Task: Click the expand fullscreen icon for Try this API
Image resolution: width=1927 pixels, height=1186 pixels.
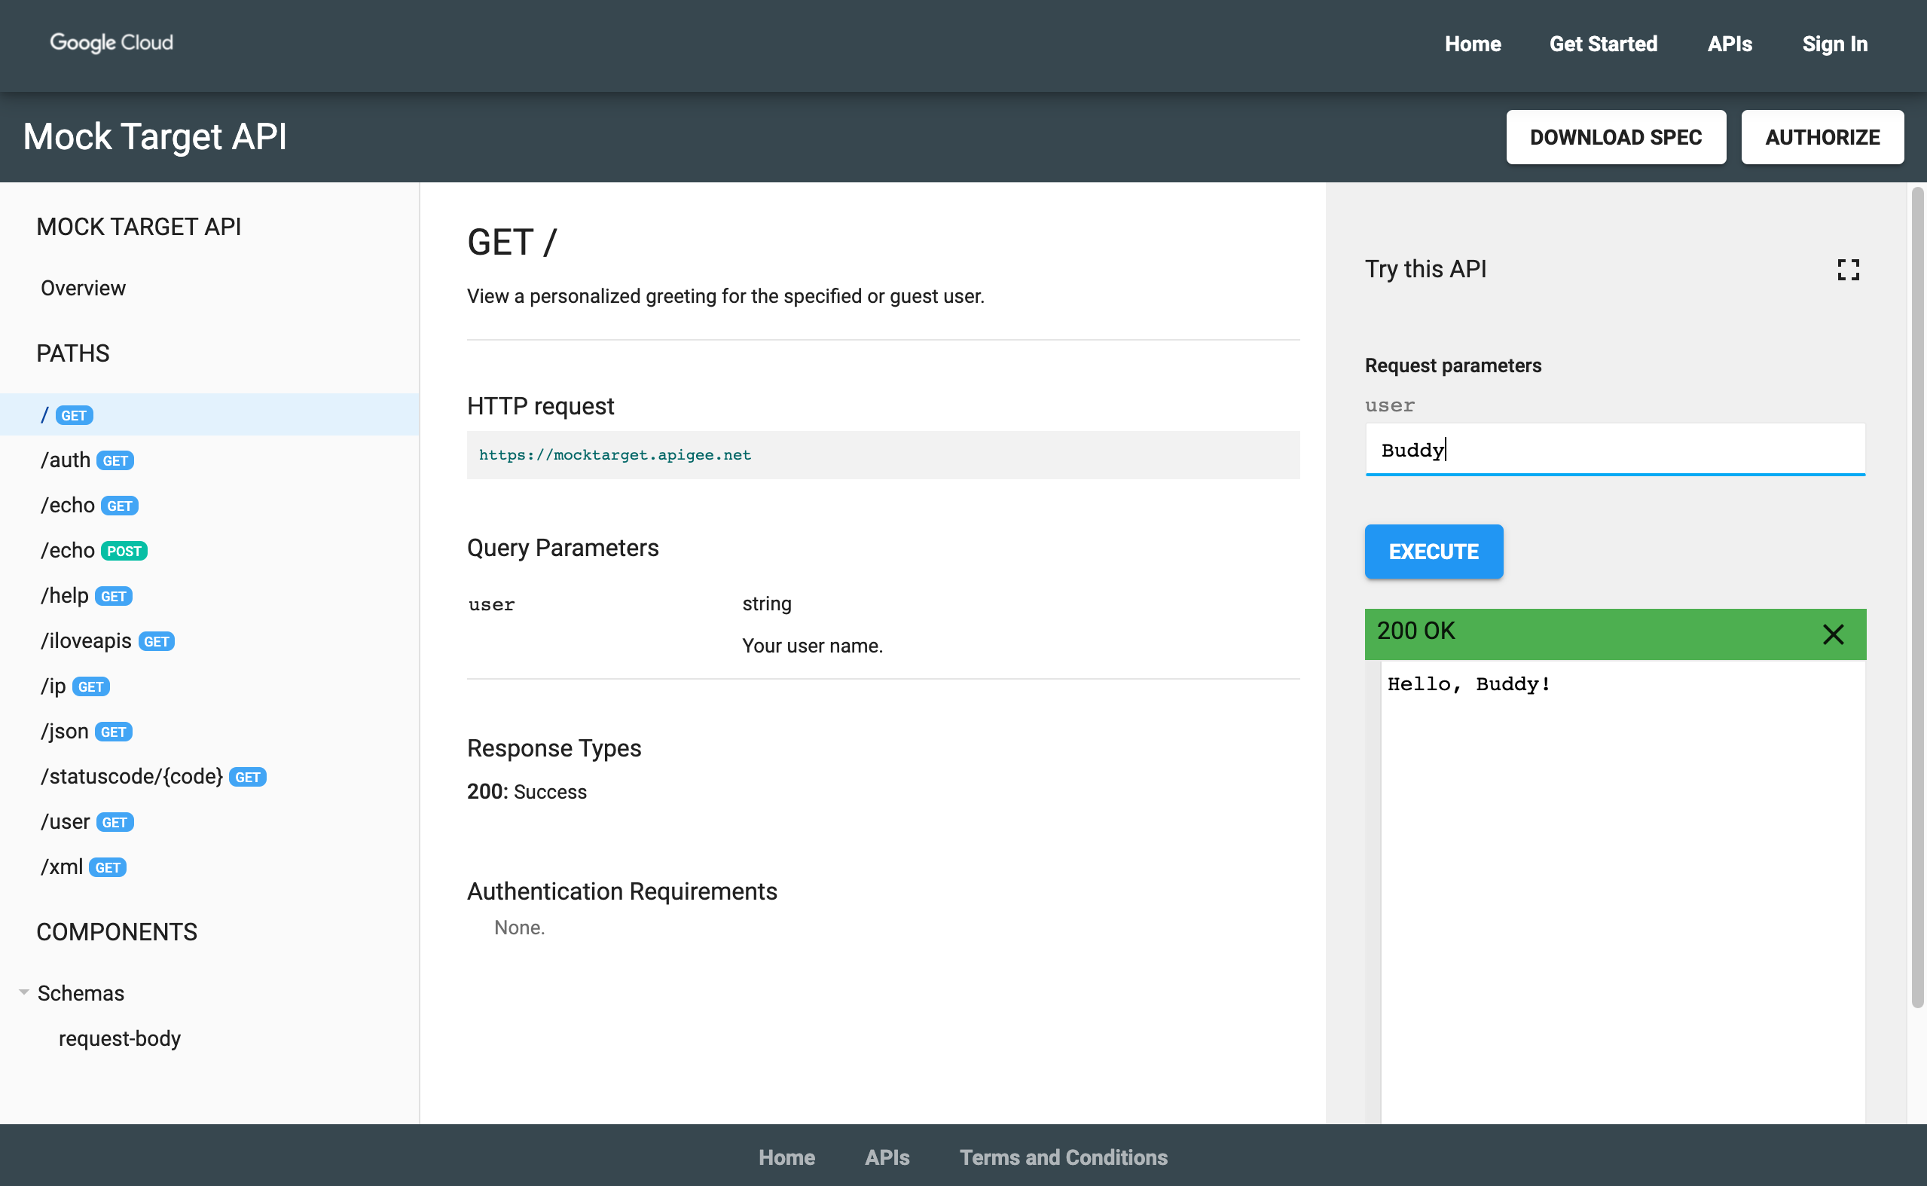Action: (x=1850, y=270)
